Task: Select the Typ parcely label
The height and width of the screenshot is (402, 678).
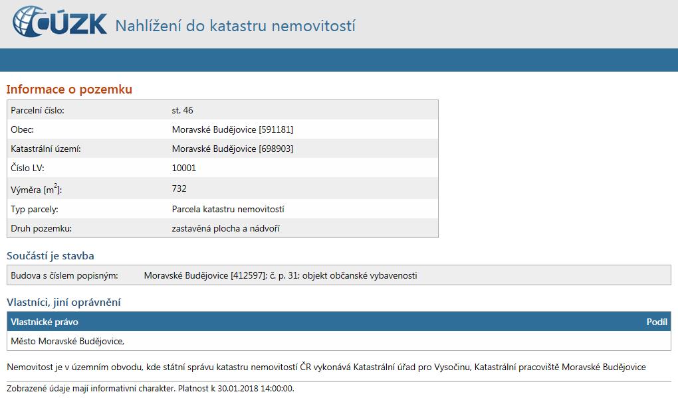Action: coord(35,210)
